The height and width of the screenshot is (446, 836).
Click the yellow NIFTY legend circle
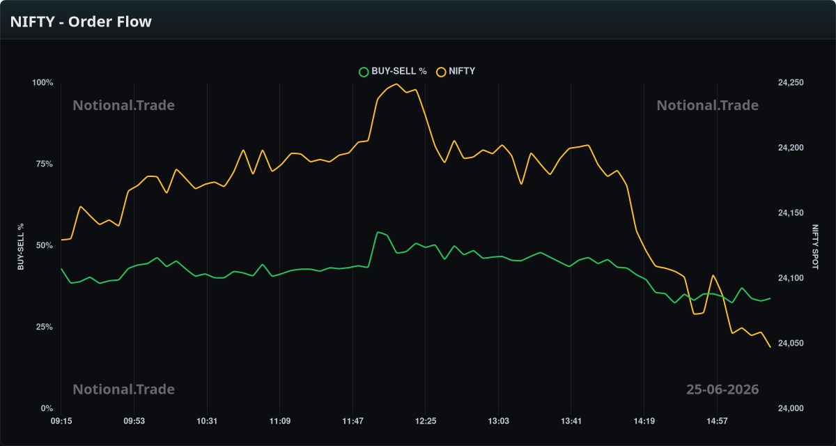point(440,71)
